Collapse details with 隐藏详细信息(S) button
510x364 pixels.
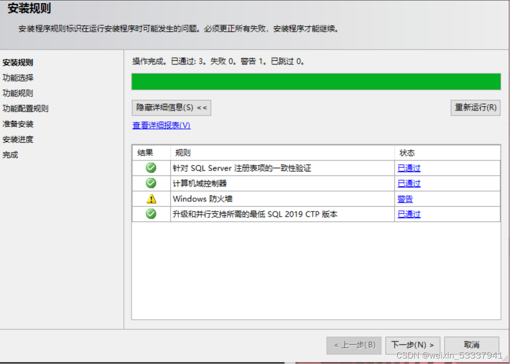(x=171, y=108)
